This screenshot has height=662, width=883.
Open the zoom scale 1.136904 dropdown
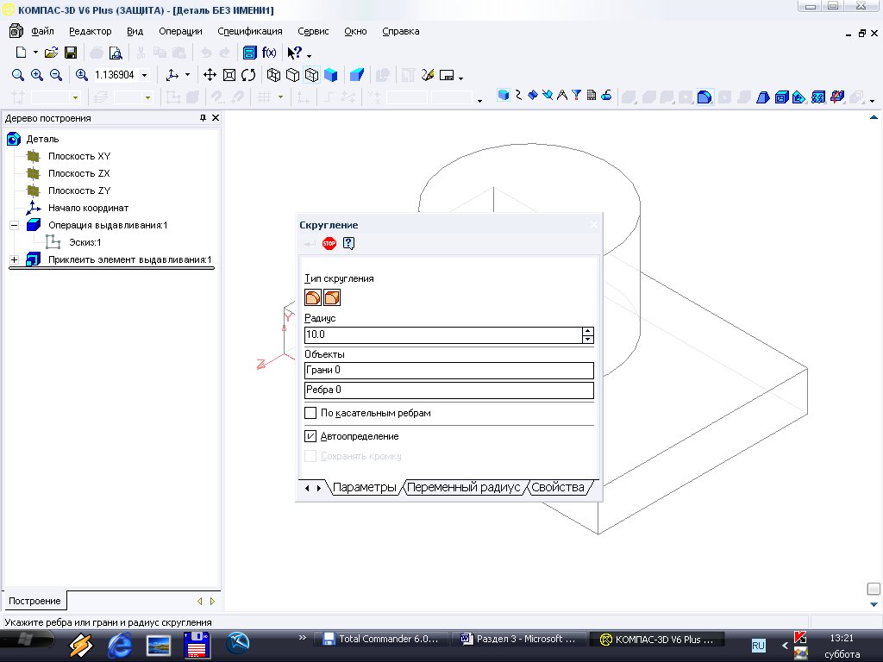145,75
